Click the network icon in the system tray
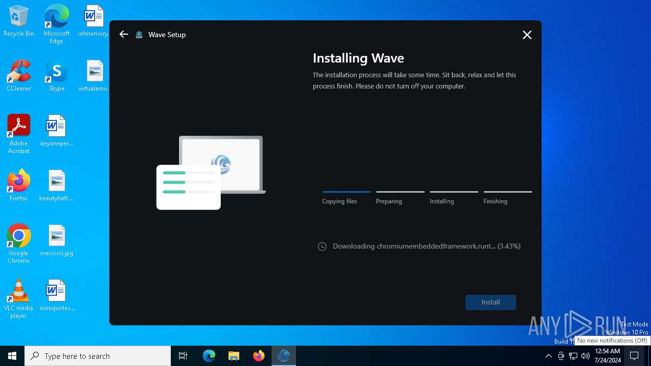This screenshot has width=651, height=366. [x=573, y=356]
